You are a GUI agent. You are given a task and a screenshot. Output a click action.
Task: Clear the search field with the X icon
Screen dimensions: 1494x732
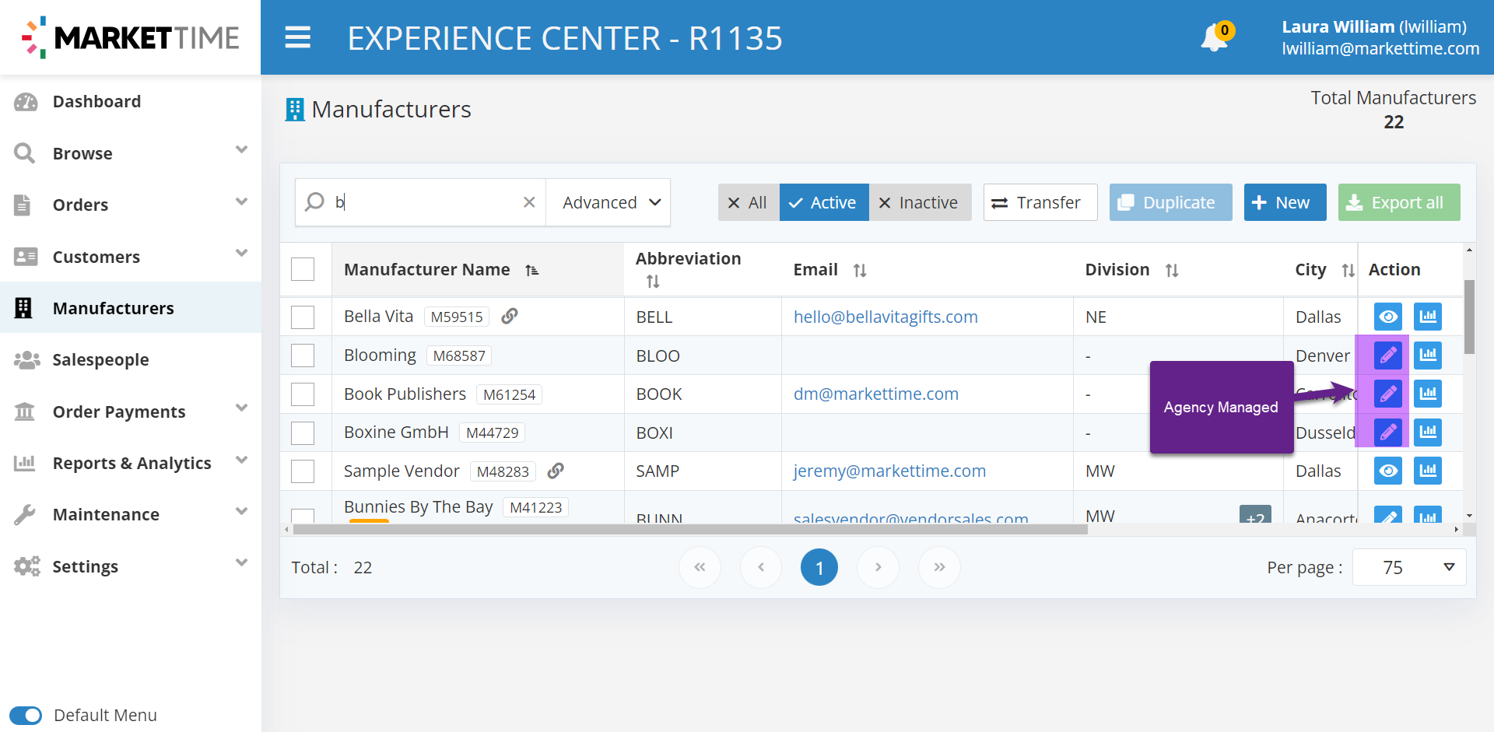click(529, 202)
